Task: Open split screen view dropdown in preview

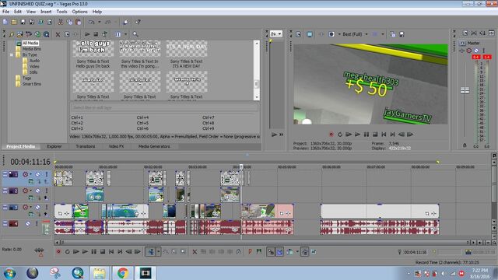Action: (339, 34)
